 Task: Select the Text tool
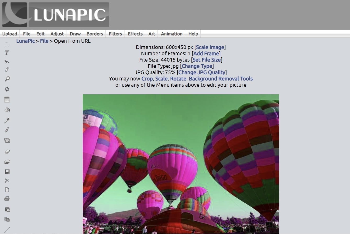pyautogui.click(x=7, y=52)
